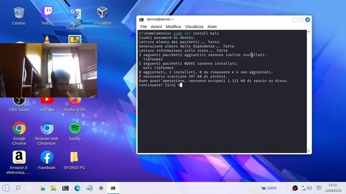Open the volume speaker tray icon

[309, 188]
